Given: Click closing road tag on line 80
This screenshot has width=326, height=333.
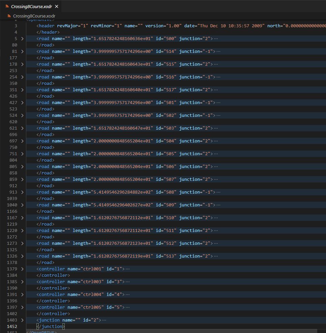Looking at the screenshot, I should tap(45, 45).
